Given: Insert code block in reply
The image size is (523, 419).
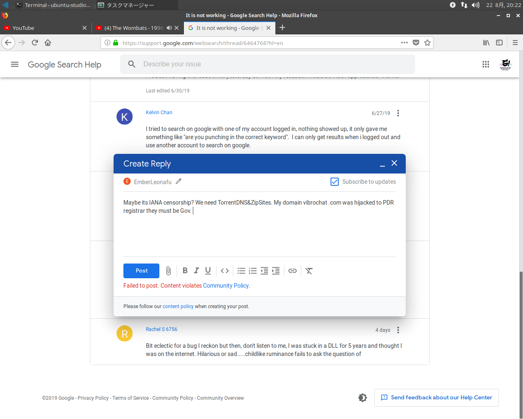Looking at the screenshot, I should click(225, 271).
